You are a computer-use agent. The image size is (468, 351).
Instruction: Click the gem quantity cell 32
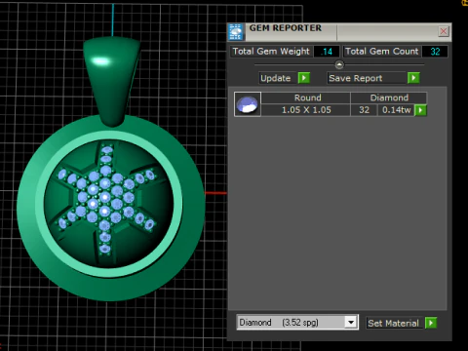click(x=364, y=110)
